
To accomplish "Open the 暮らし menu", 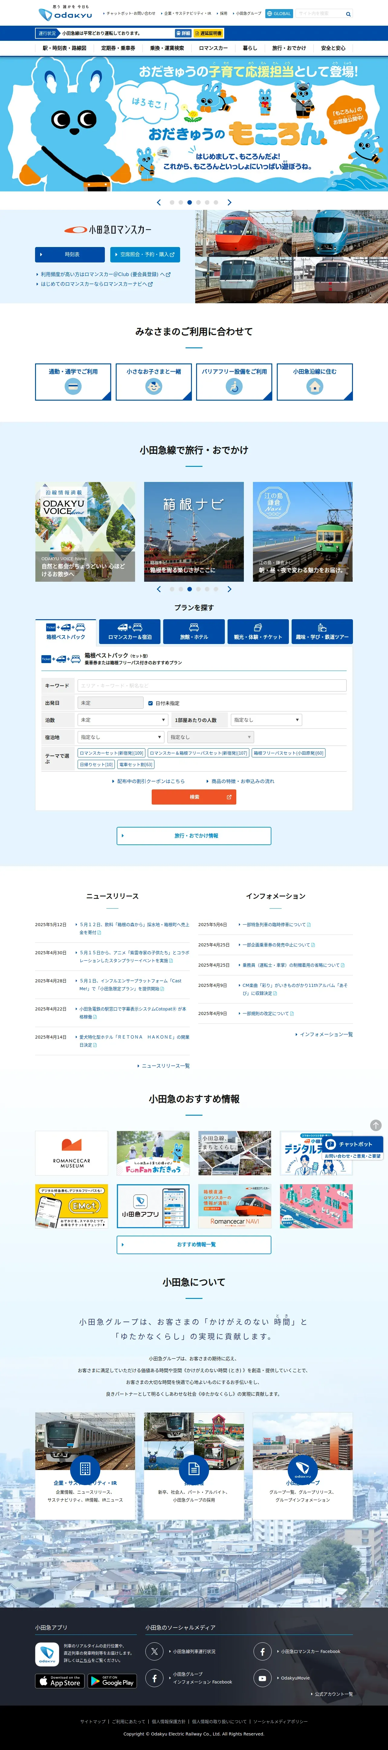I will pos(250,48).
